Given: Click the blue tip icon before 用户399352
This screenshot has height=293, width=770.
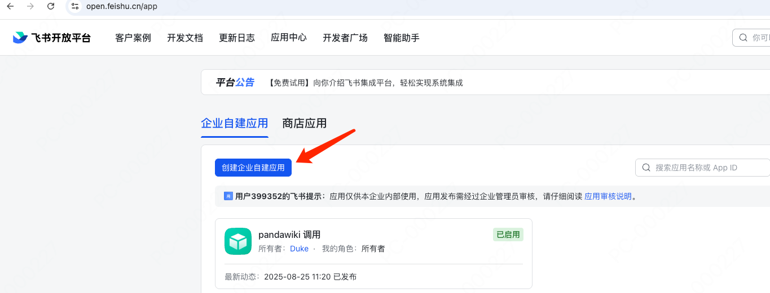Looking at the screenshot, I should 228,196.
